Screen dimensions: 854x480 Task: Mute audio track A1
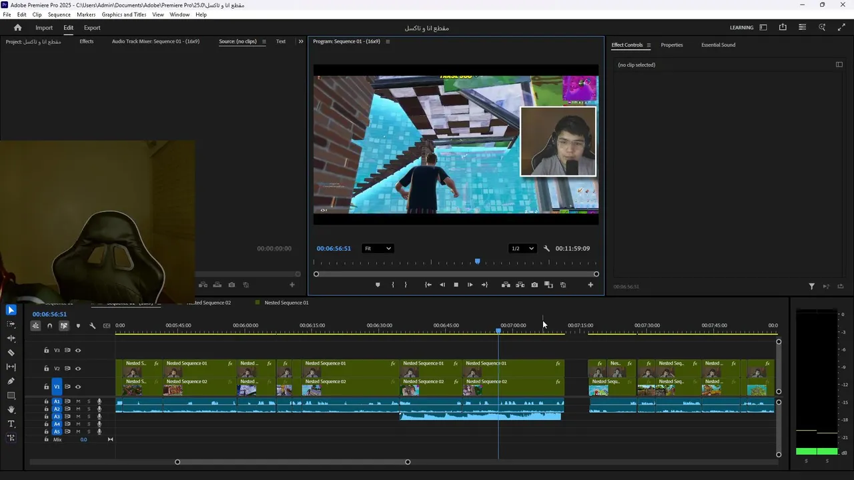pyautogui.click(x=78, y=401)
